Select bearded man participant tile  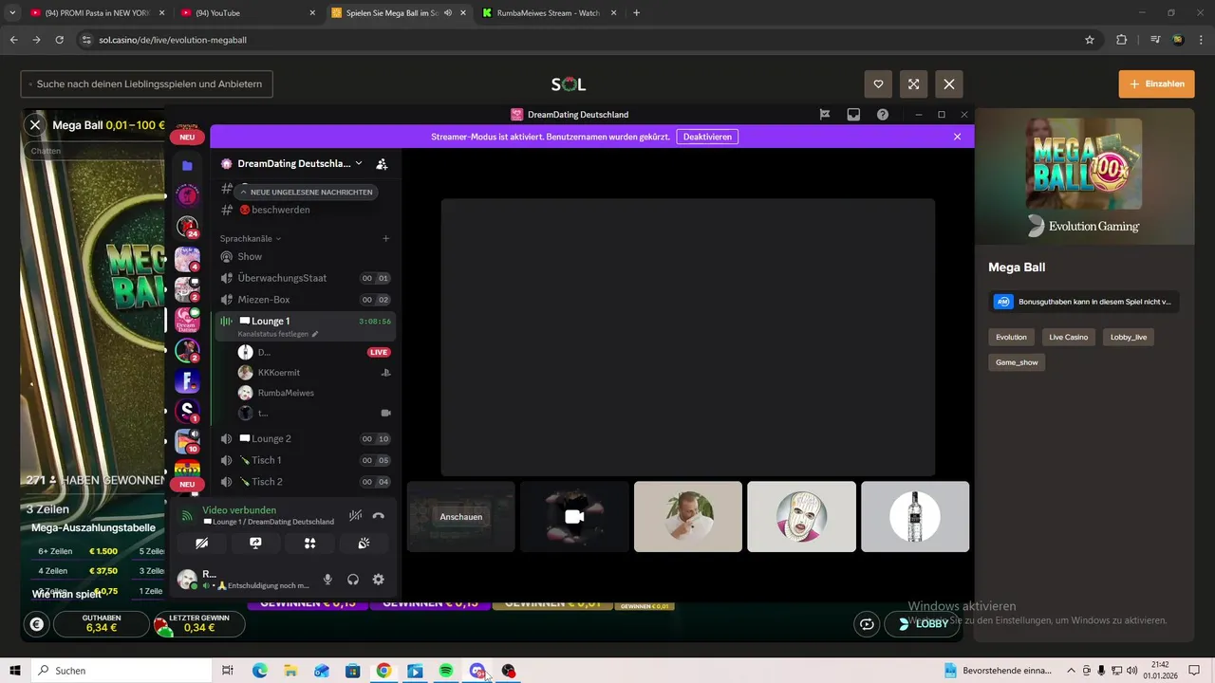pos(688,517)
